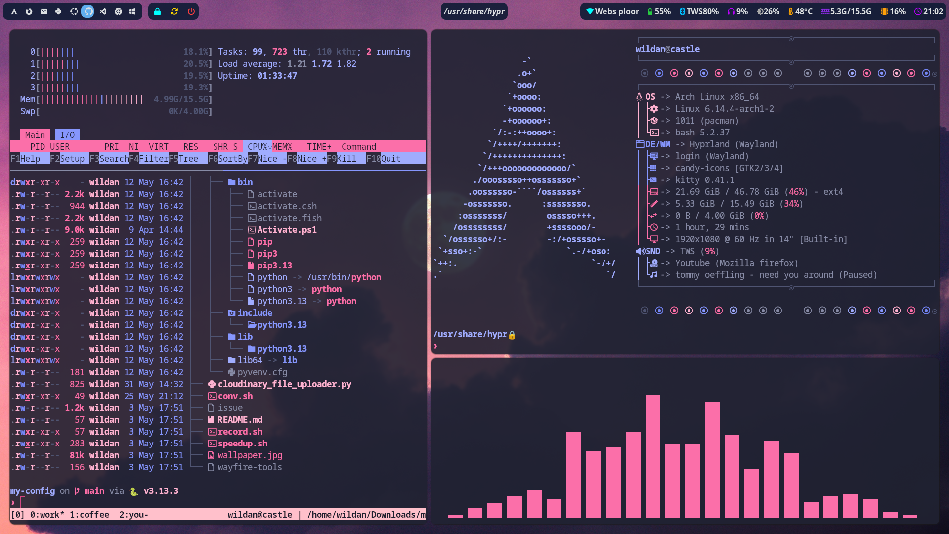The height and width of the screenshot is (534, 949).
Task: Select tmux window 0:work
Action: click(47, 515)
